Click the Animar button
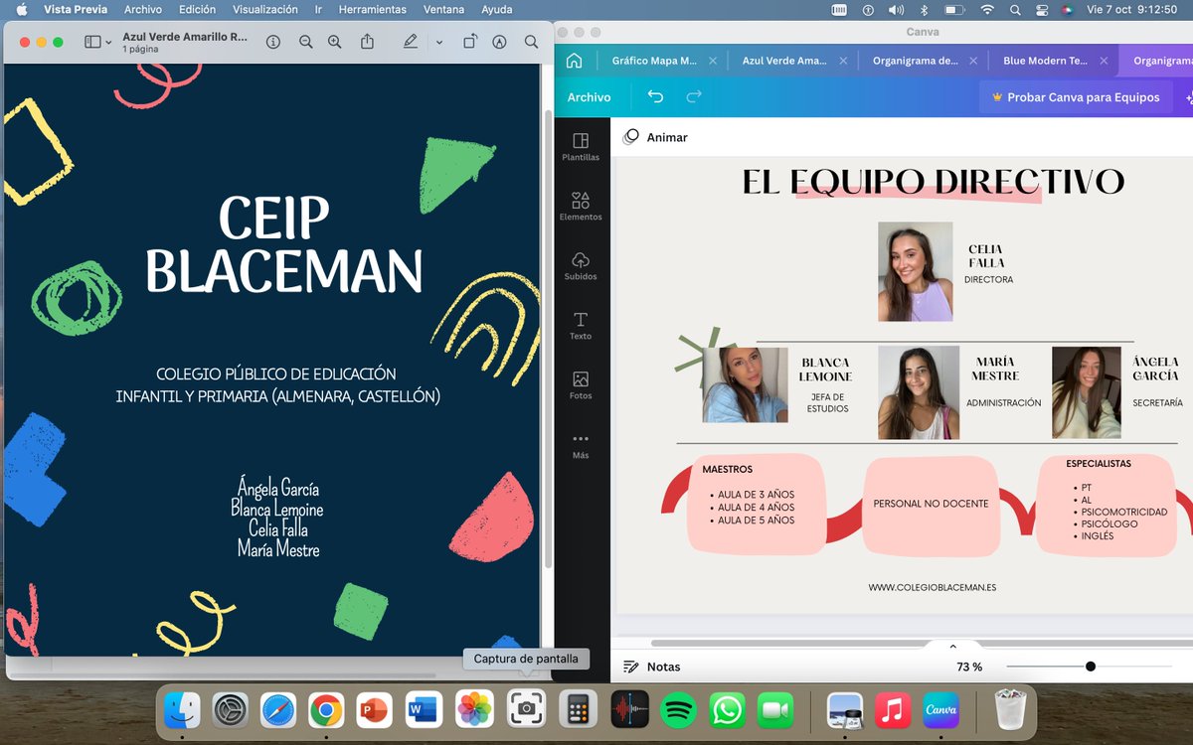Screen dimensions: 1193x745 click(x=656, y=137)
